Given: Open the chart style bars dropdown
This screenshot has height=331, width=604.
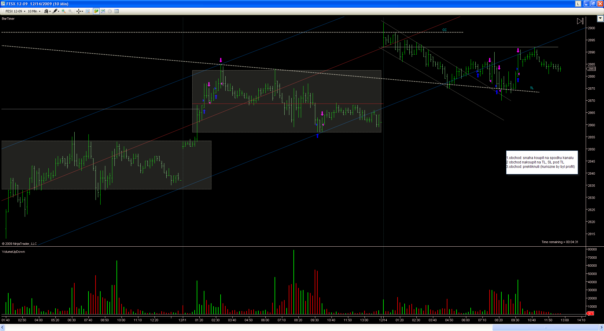Looking at the screenshot, I should coord(47,11).
